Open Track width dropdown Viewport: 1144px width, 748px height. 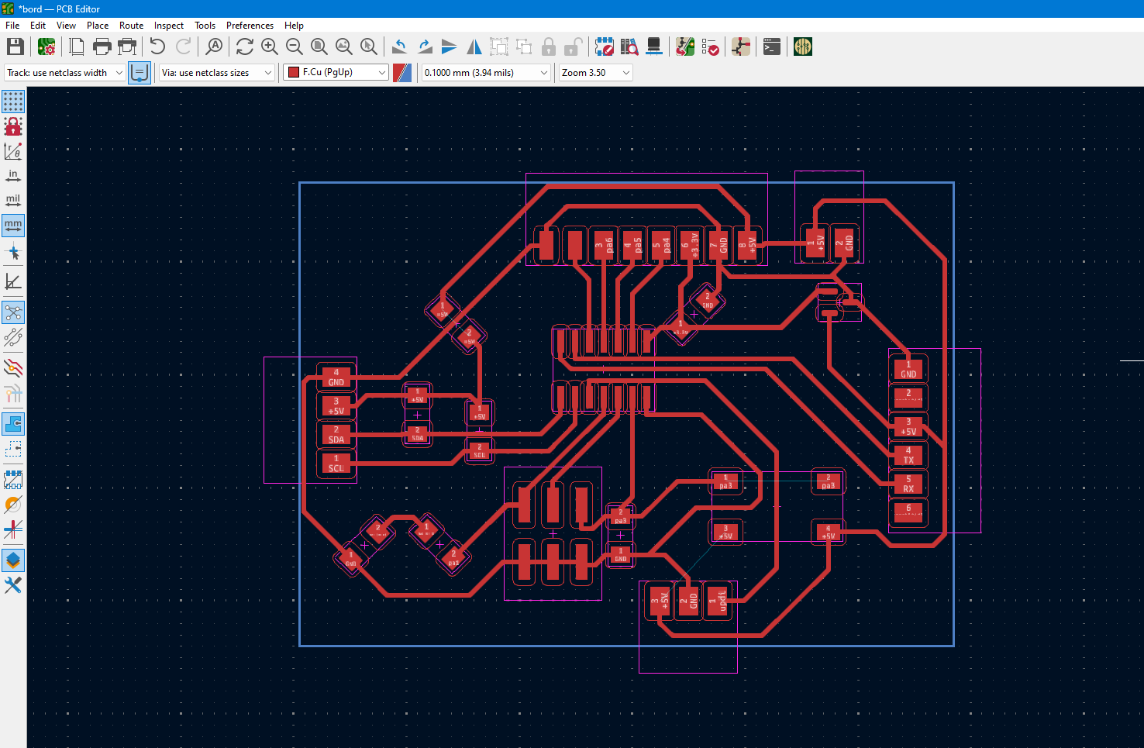click(x=64, y=73)
